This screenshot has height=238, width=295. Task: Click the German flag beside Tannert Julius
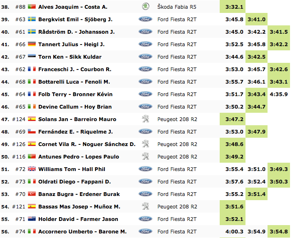32,44
